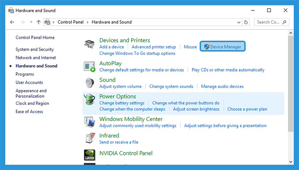Click Change system sounds
Screen dimensions: 299x170
171,87
